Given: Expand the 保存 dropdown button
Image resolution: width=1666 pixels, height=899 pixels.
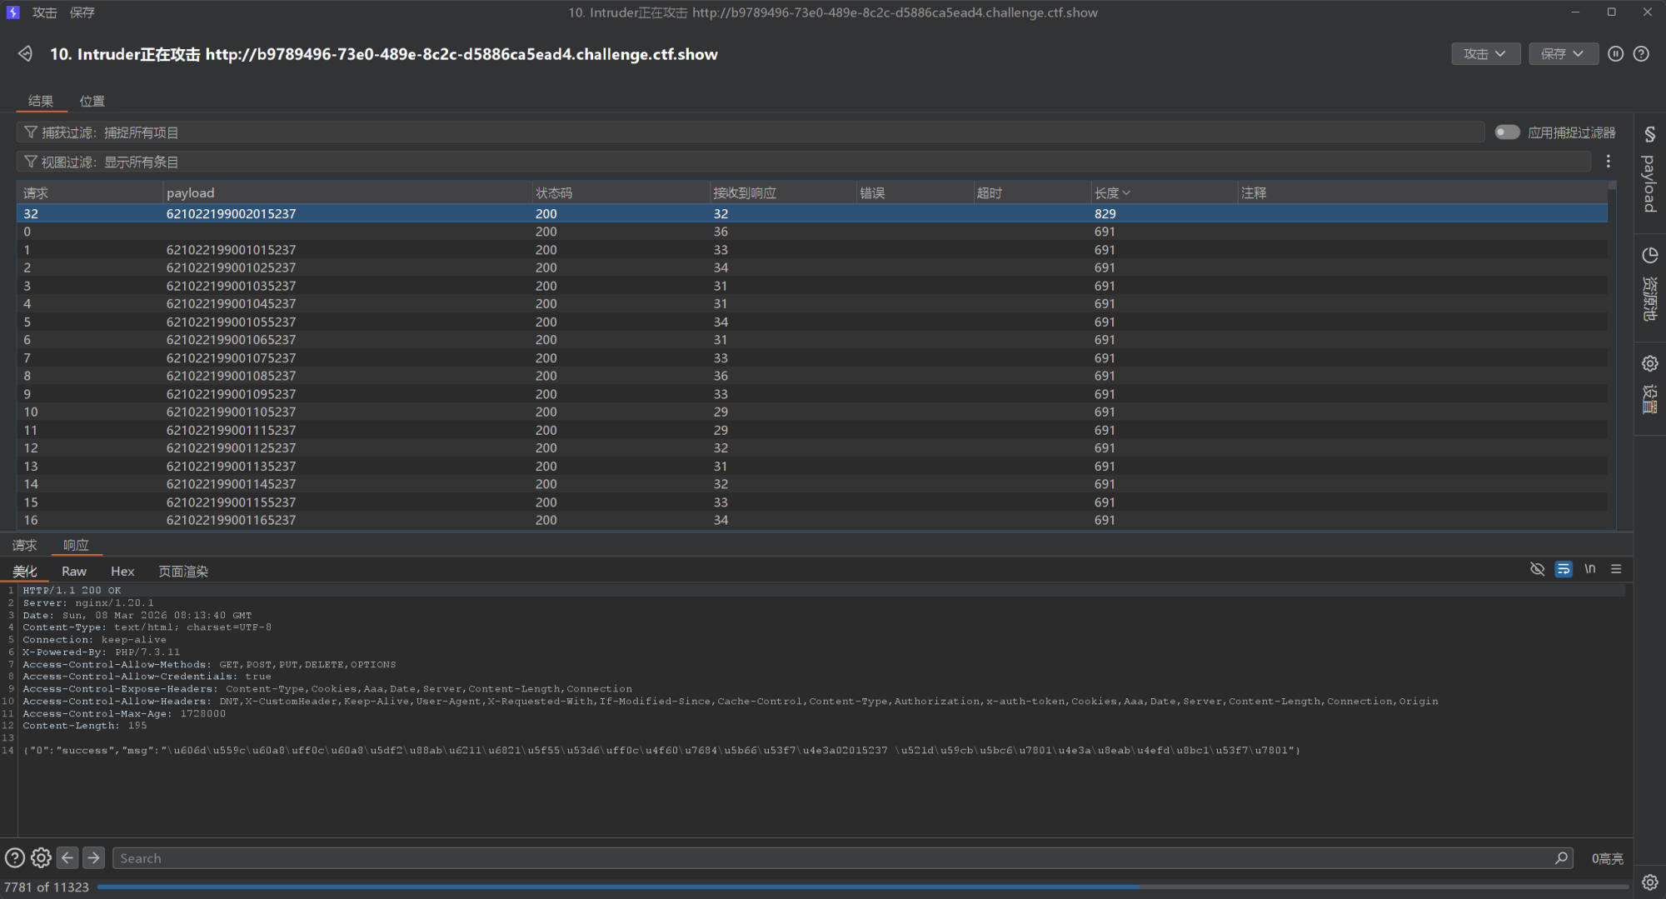Looking at the screenshot, I should 1562,54.
